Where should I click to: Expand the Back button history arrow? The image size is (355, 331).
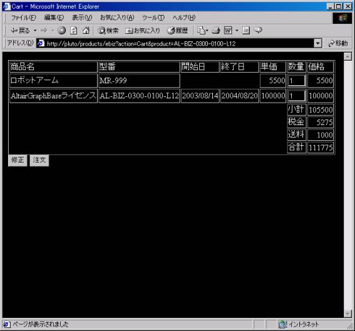coord(35,30)
